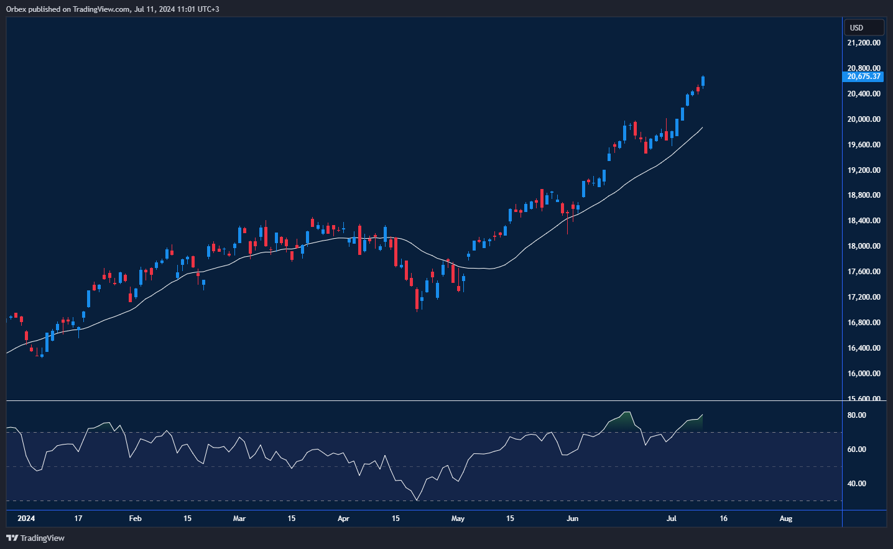Click the May date marker
This screenshot has height=549, width=893.
point(458,519)
